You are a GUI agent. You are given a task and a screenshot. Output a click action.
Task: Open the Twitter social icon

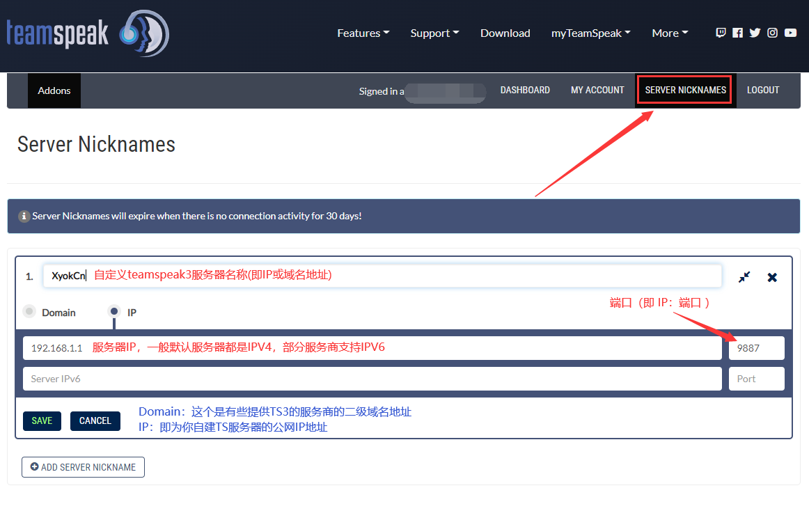coord(755,33)
